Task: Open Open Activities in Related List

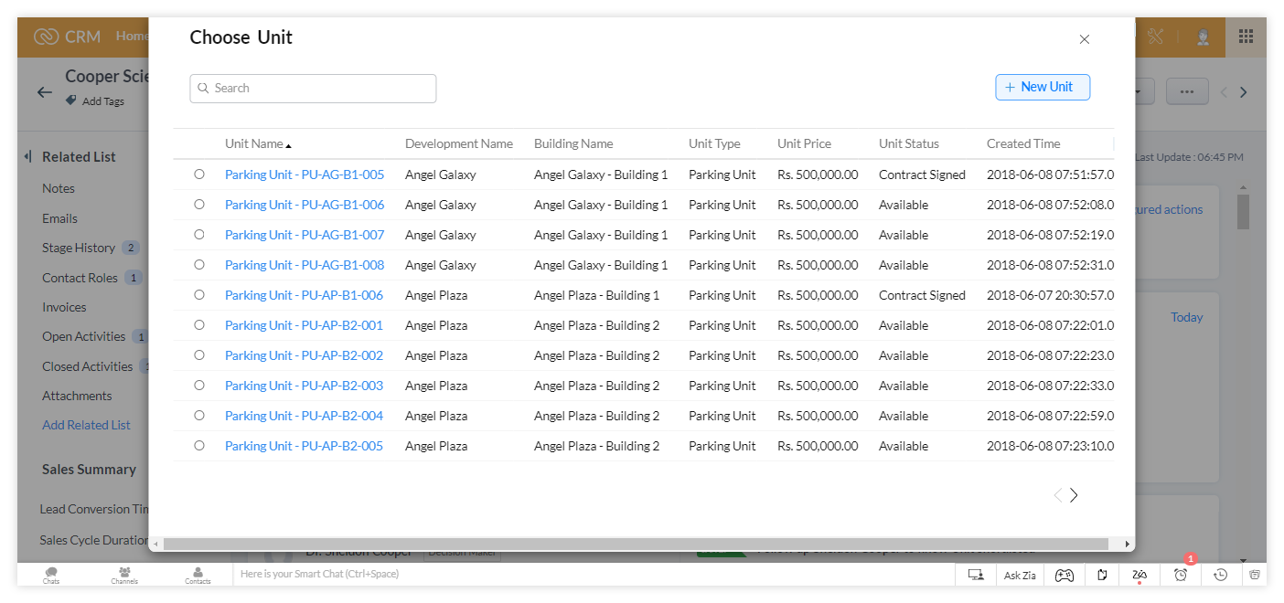Action: tap(84, 336)
